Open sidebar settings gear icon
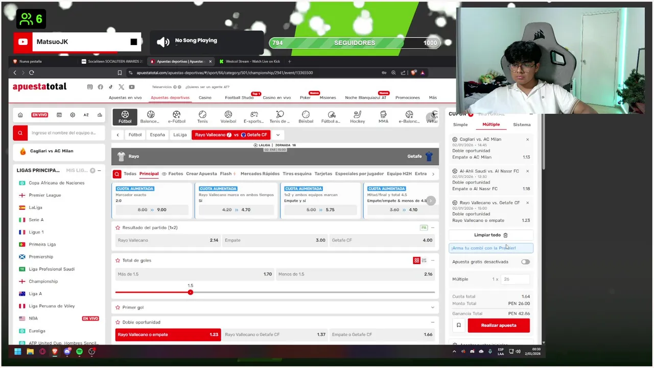654x368 pixels. [x=73, y=115]
